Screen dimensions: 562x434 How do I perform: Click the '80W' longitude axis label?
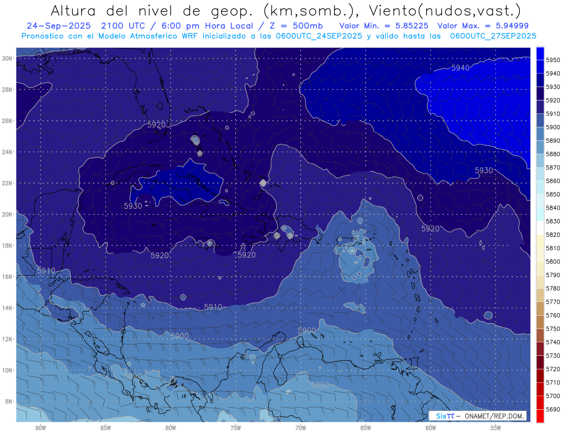click(170, 428)
